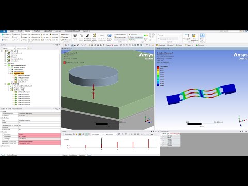The width and height of the screenshot is (248, 186).
Task: Select the highlighted Solution node
Action: [19, 73]
